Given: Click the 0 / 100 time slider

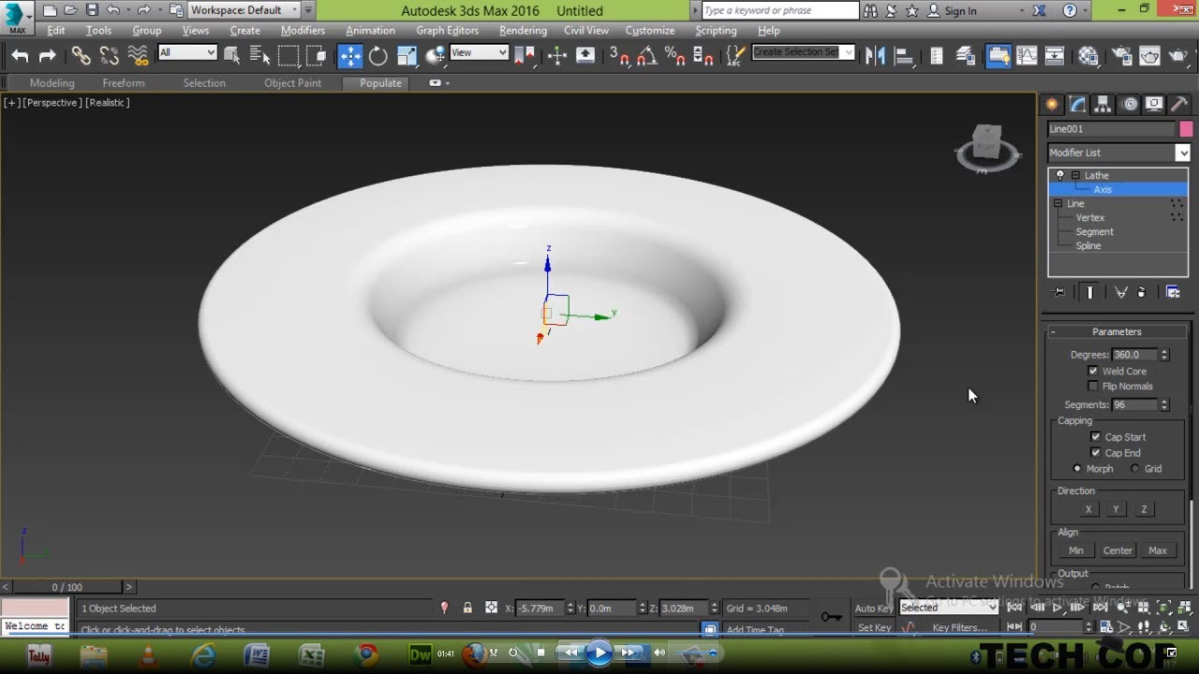Looking at the screenshot, I should click(x=67, y=587).
